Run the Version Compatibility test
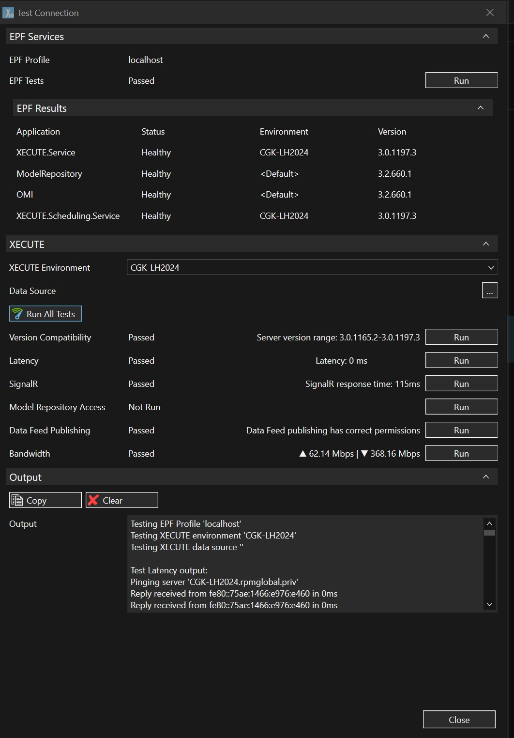The width and height of the screenshot is (514, 738). pyautogui.click(x=461, y=337)
